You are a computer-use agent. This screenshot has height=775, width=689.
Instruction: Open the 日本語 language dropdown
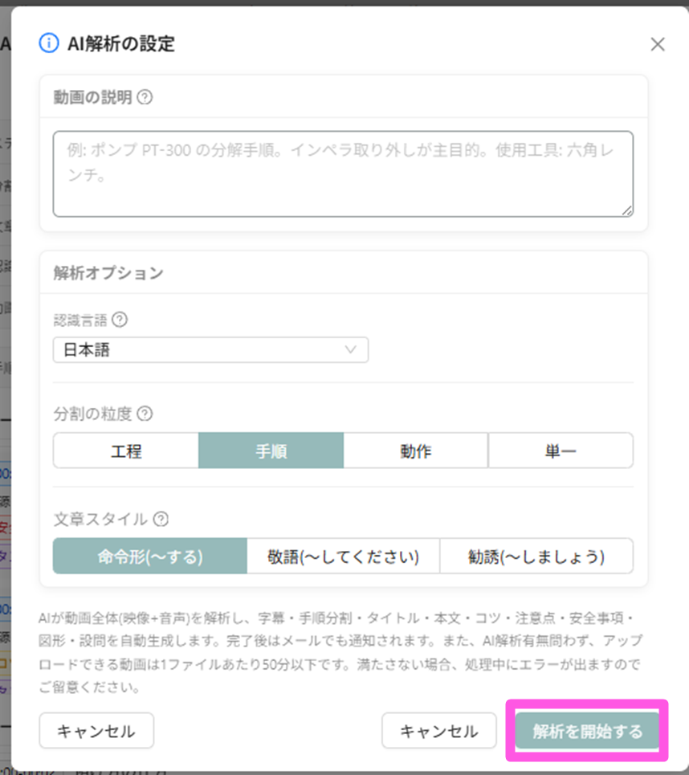210,350
